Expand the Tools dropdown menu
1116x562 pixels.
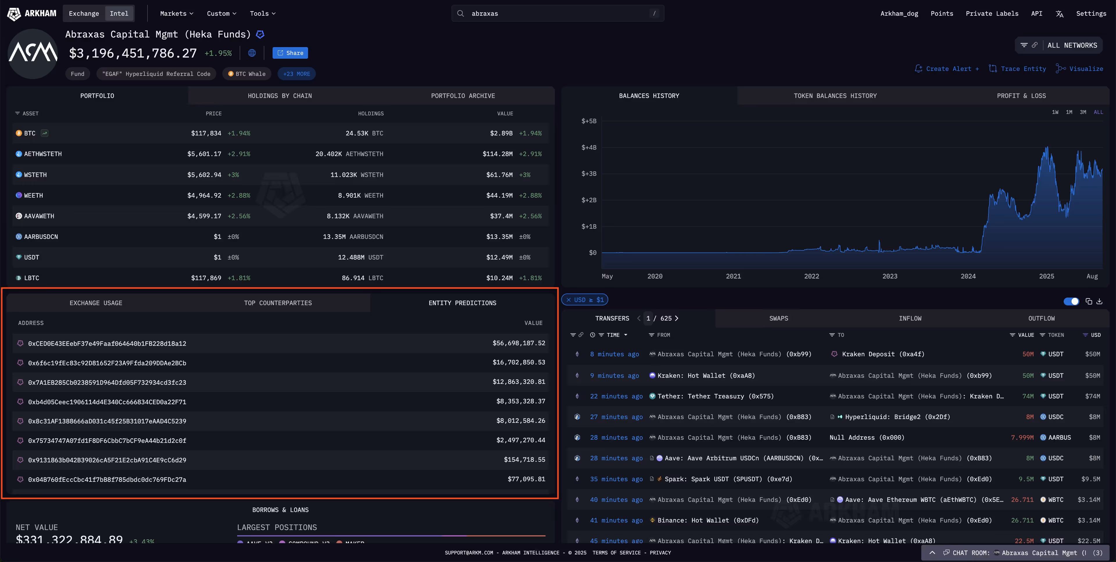[x=262, y=13]
